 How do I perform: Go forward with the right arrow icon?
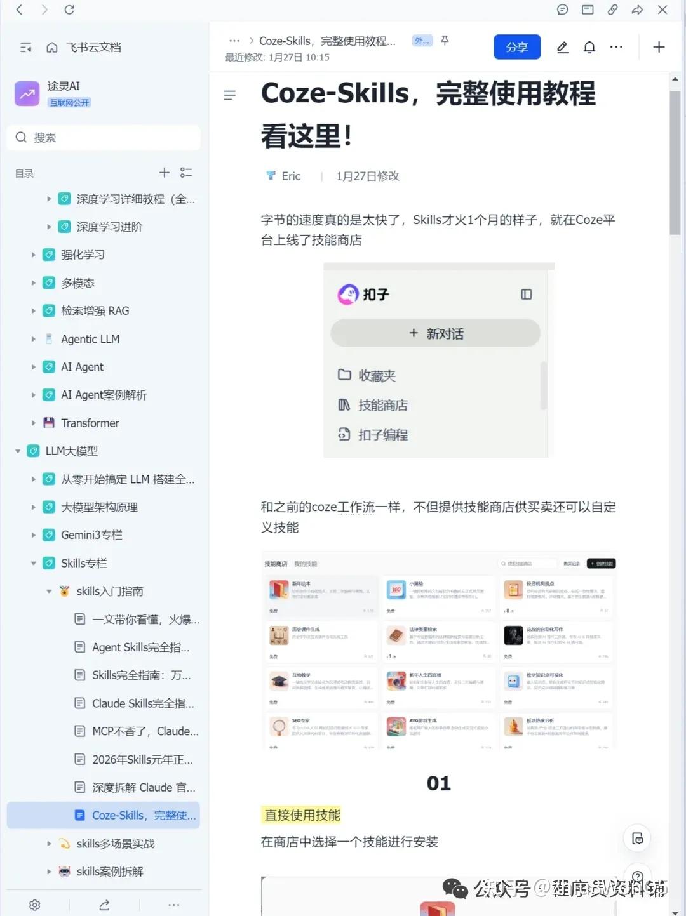pyautogui.click(x=44, y=10)
